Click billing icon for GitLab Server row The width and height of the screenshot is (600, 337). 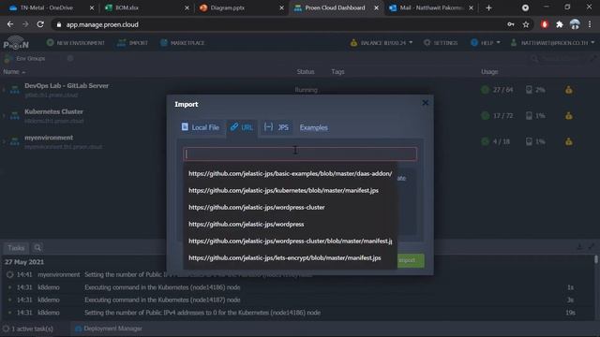[x=569, y=90]
